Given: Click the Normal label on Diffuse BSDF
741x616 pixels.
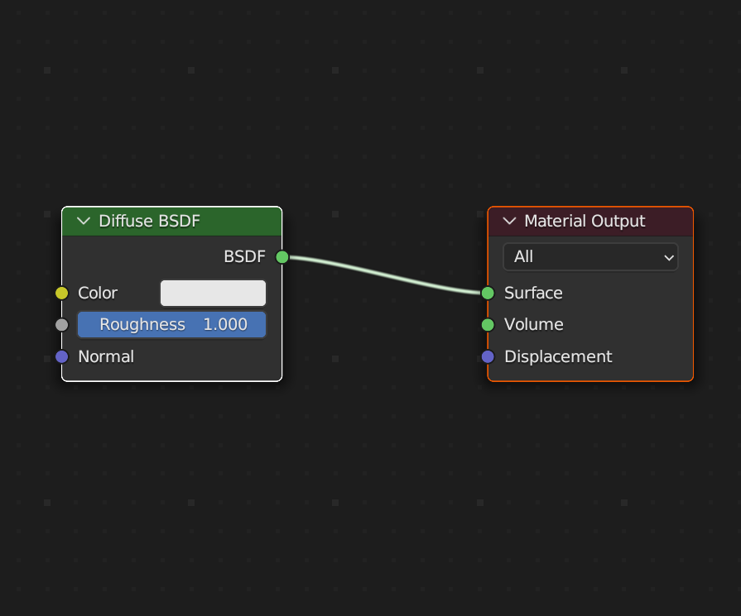Looking at the screenshot, I should click(106, 356).
